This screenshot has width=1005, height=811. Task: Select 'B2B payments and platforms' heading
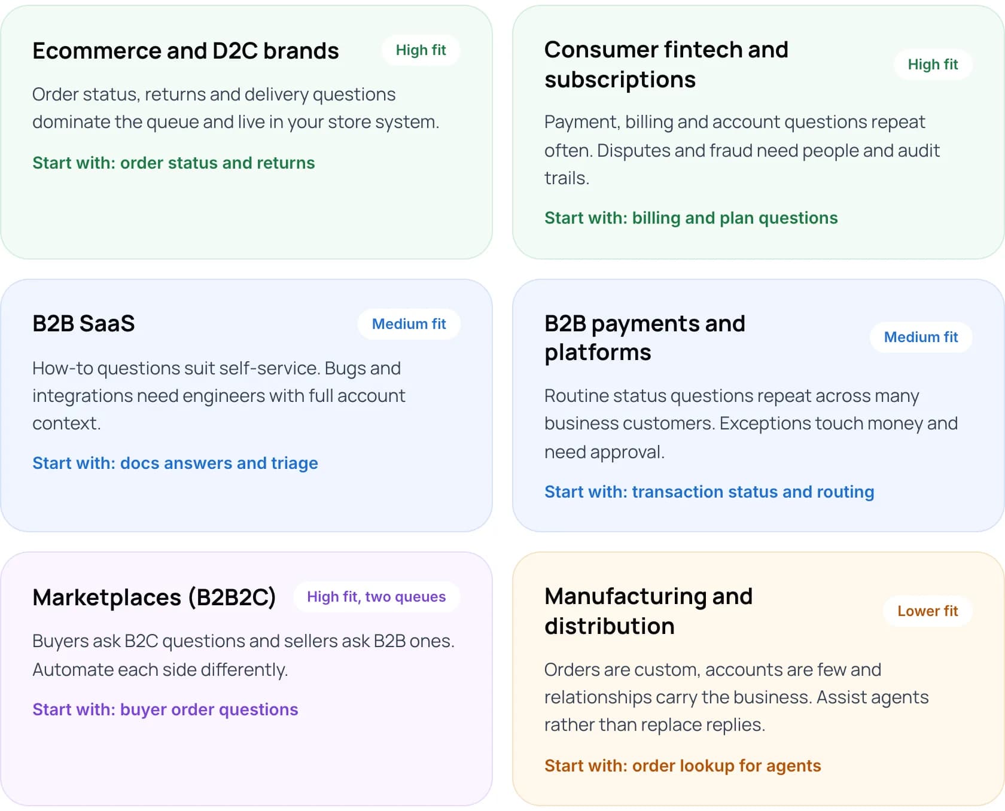coord(645,338)
